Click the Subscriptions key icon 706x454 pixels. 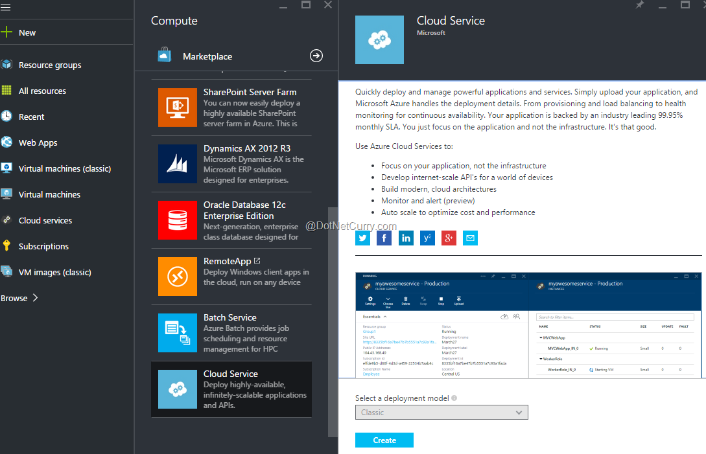click(6, 245)
